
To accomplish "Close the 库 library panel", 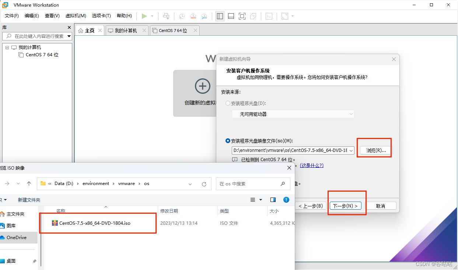I will coord(69,28).
